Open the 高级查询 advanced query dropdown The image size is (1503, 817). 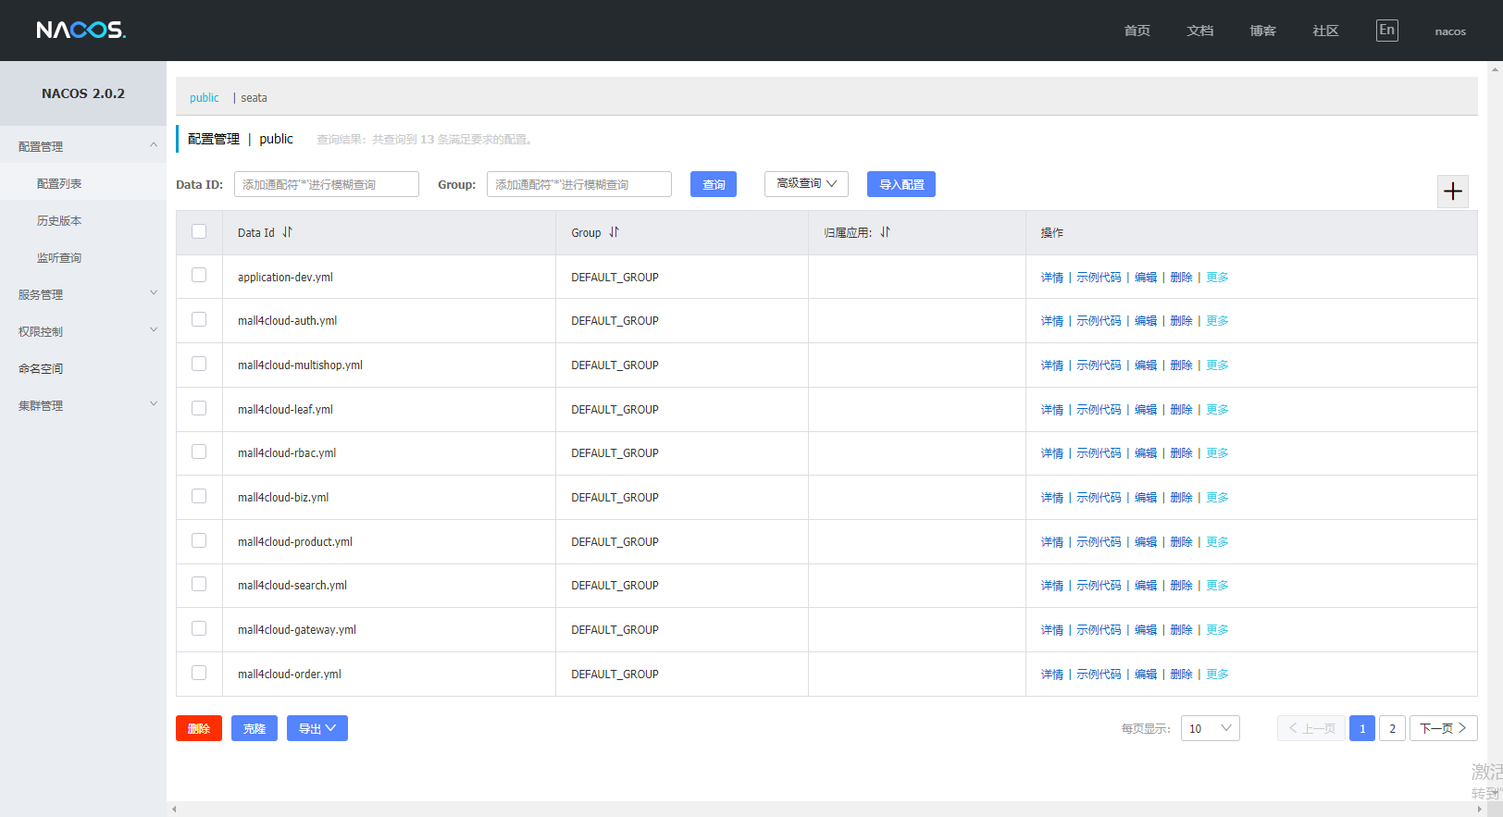pyautogui.click(x=806, y=184)
